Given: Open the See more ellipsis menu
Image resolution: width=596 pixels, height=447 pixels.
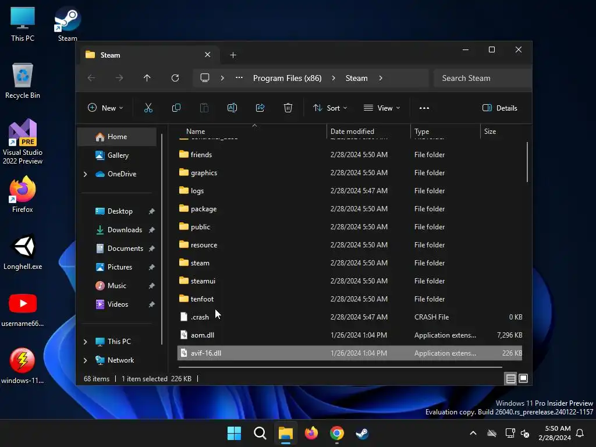Looking at the screenshot, I should [x=424, y=108].
